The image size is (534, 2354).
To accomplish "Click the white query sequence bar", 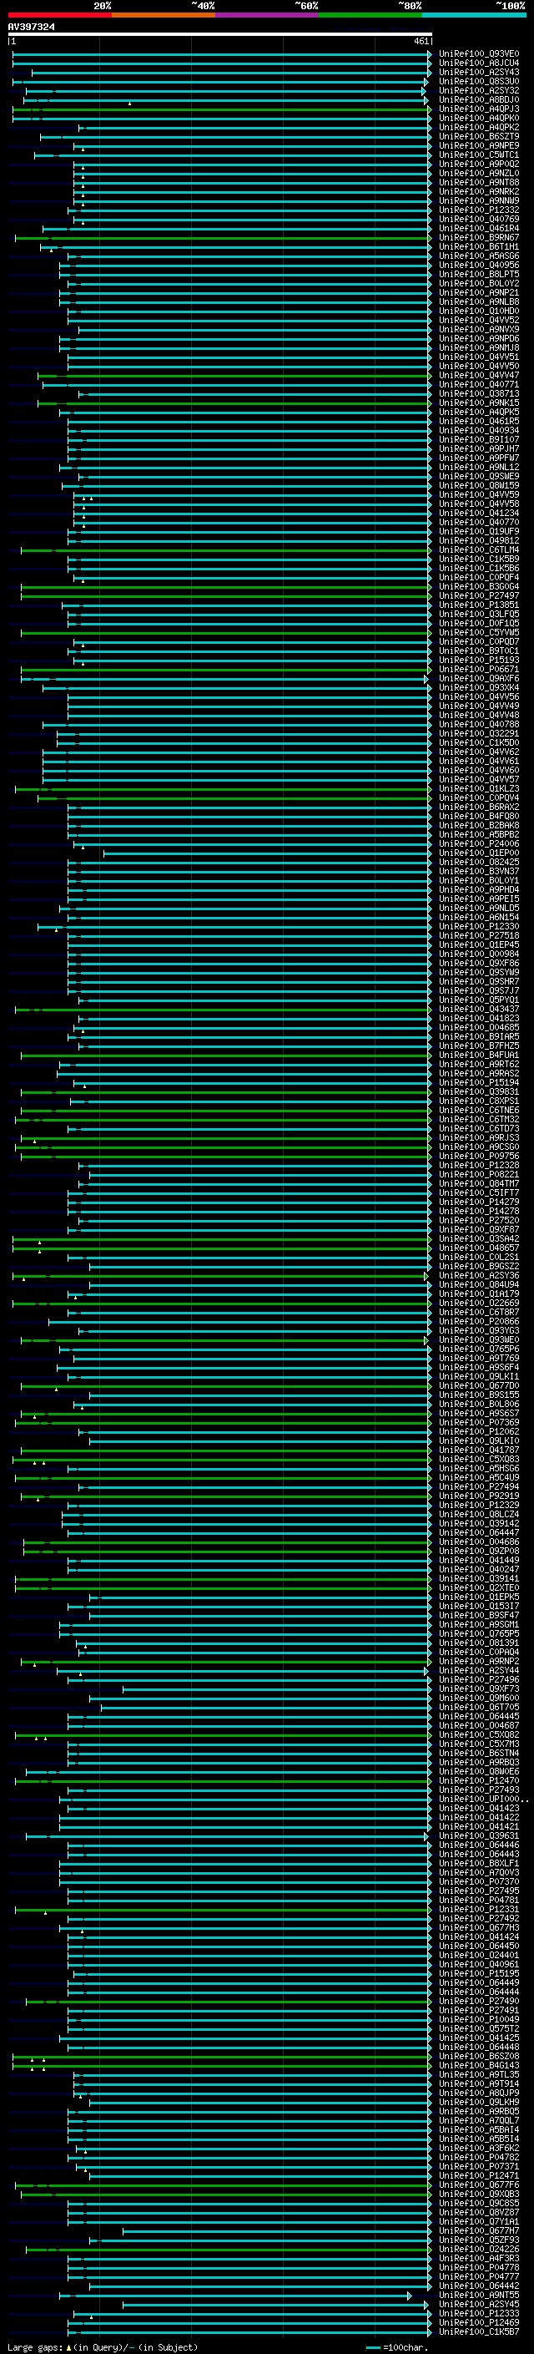I will tap(220, 33).
